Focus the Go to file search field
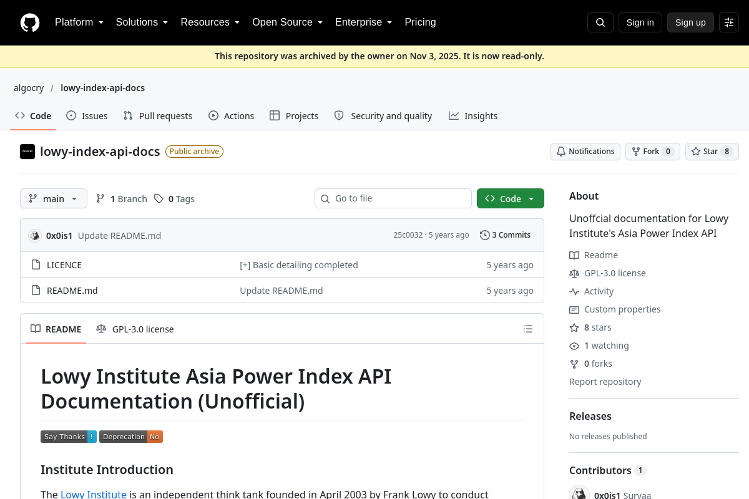The image size is (749, 499). (393, 198)
